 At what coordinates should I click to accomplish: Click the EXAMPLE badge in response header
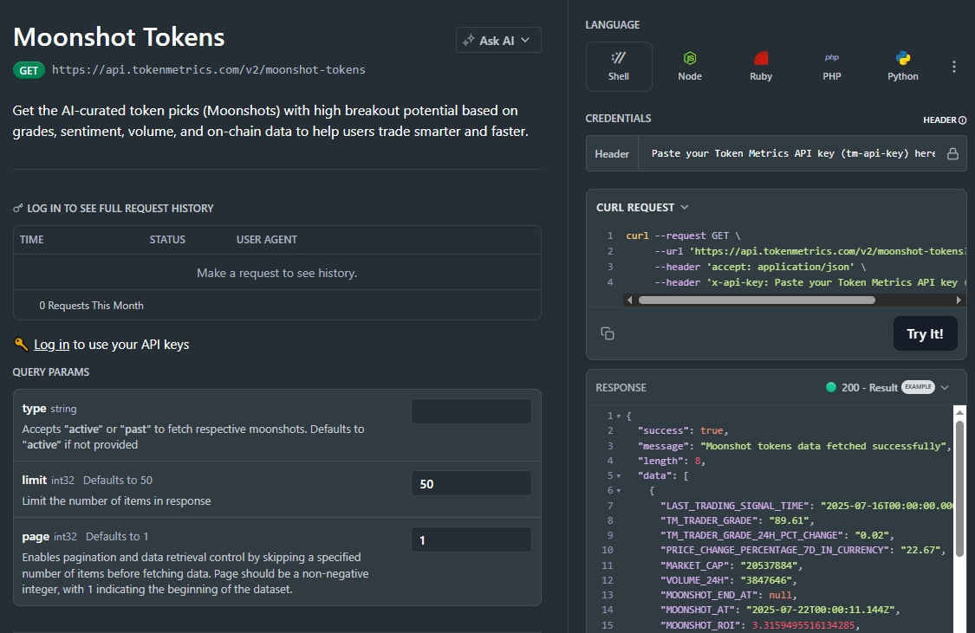918,386
